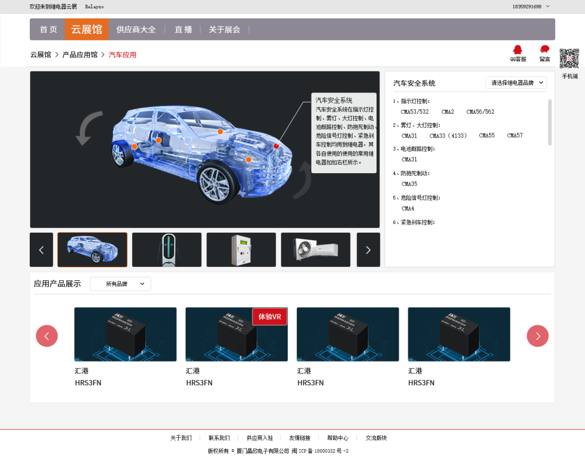
Task: Switch to the 直播 tab
Action: (x=183, y=30)
